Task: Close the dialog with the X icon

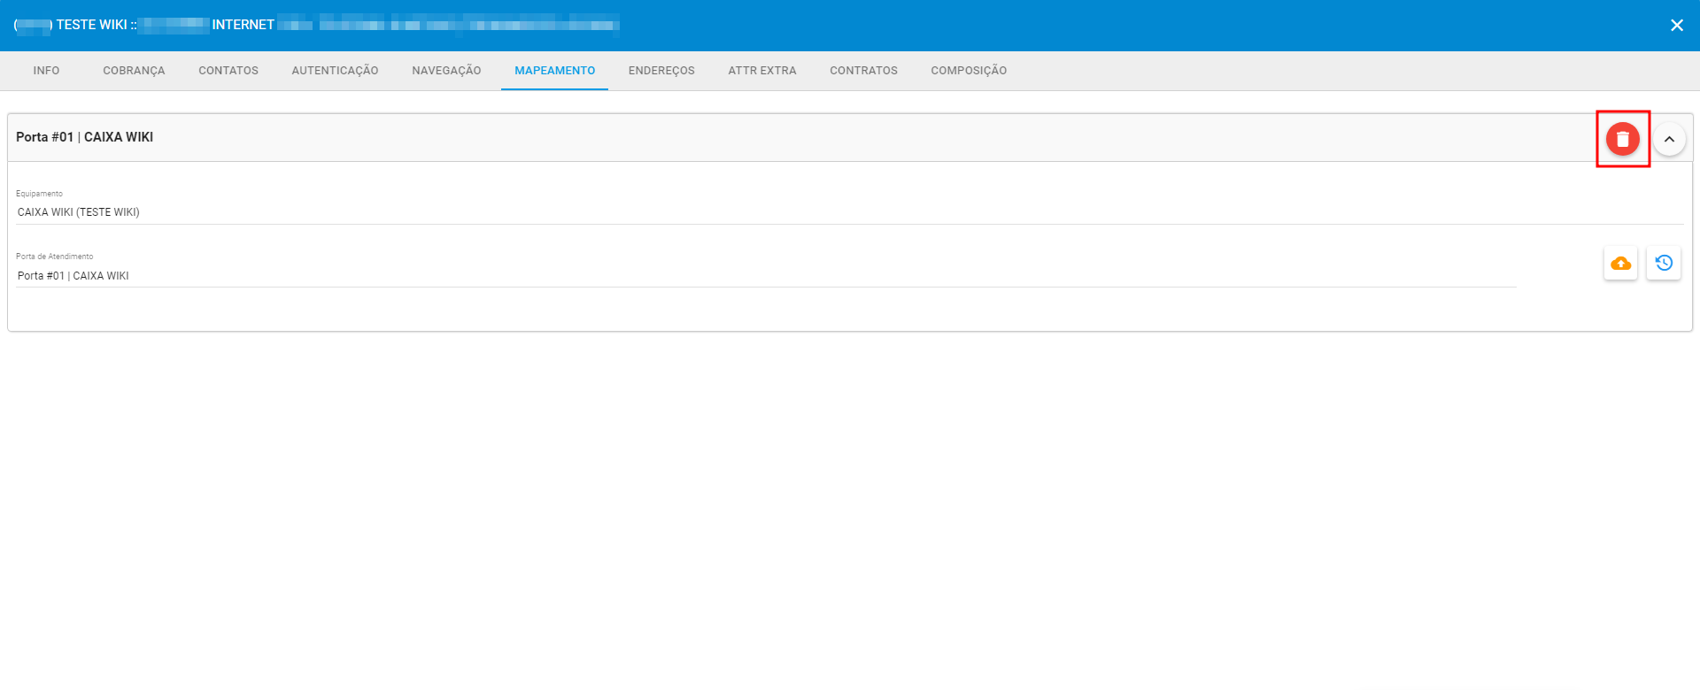Action: pyautogui.click(x=1676, y=25)
